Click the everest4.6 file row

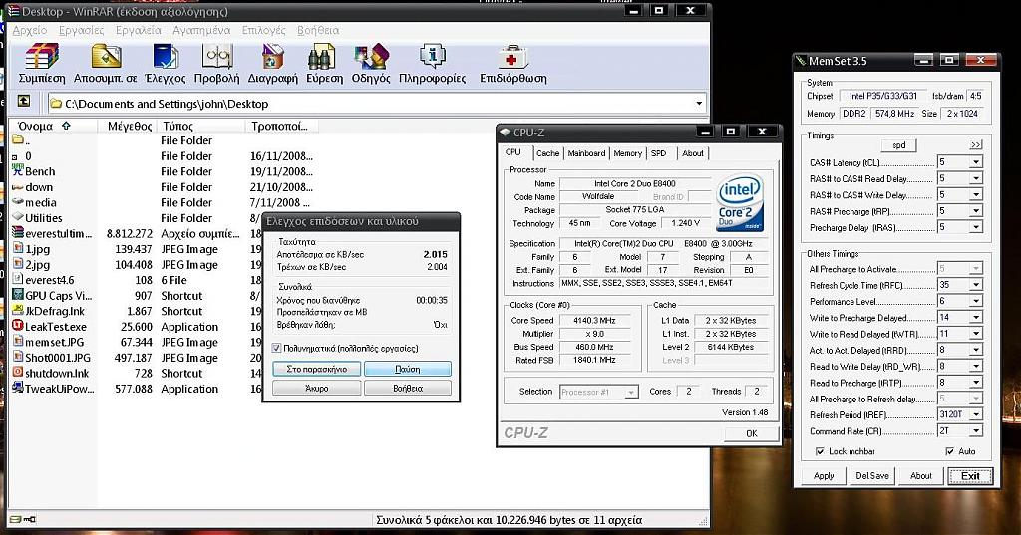[163, 280]
